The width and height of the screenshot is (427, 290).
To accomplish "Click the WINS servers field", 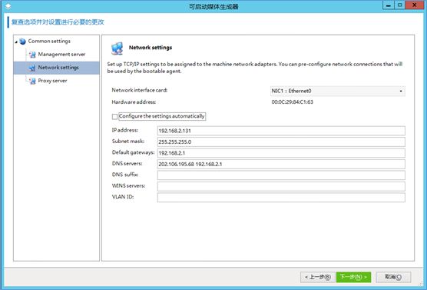I will (x=281, y=186).
